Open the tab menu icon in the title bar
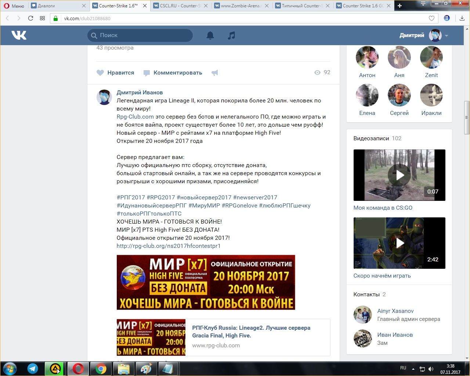This screenshot has height=376, width=470. [423, 4]
